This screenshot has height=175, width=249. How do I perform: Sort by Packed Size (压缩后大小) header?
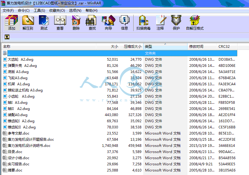tap(132, 47)
